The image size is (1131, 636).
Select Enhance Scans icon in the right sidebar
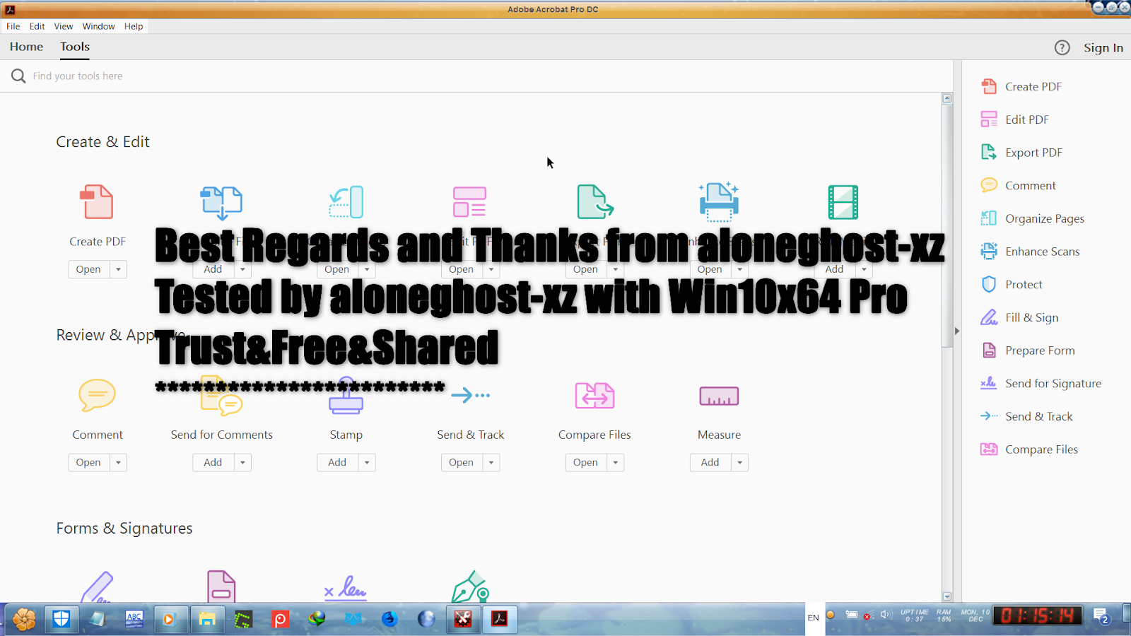[x=989, y=251]
